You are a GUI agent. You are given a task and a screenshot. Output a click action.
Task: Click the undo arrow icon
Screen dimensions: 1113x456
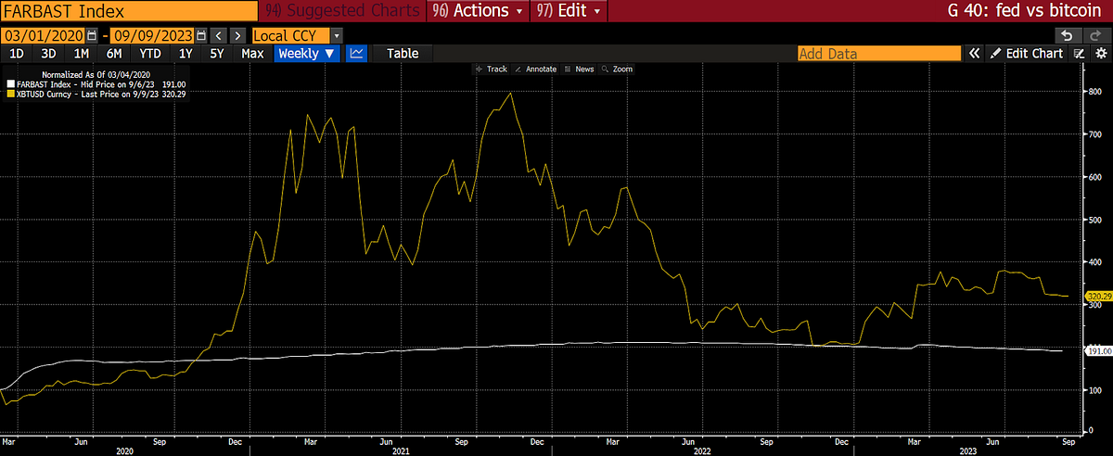1068,35
